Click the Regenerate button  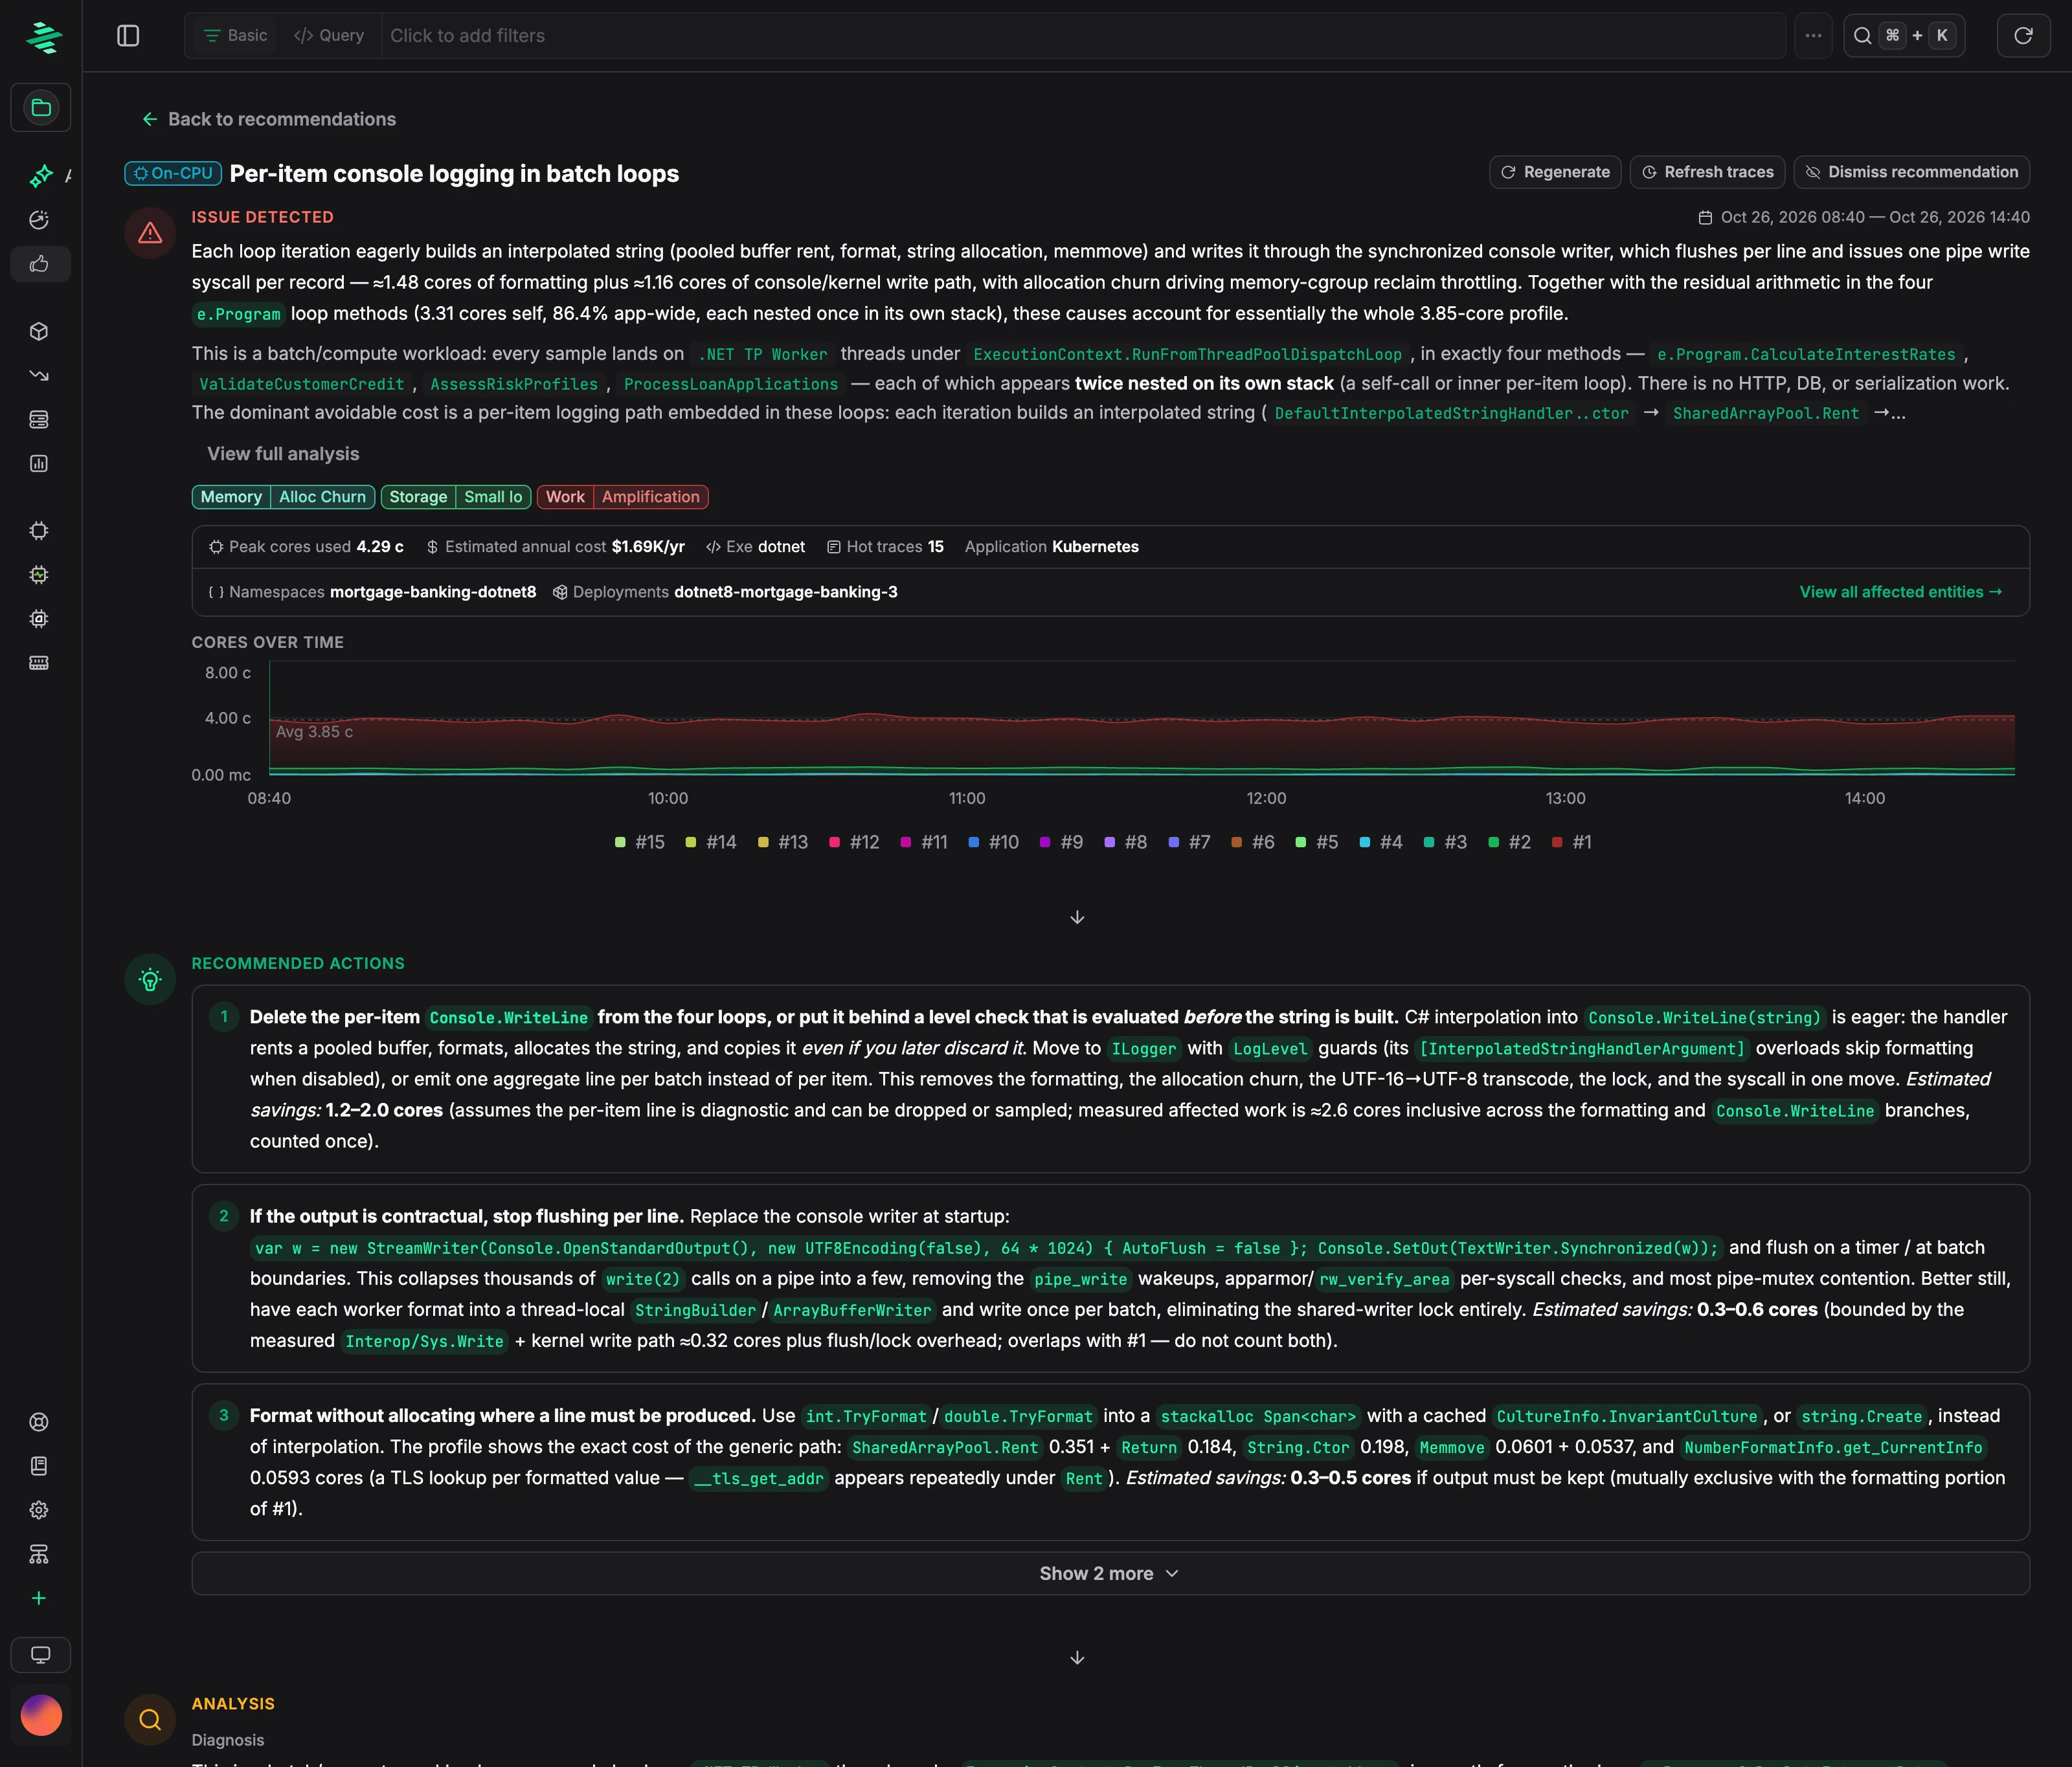point(1555,172)
